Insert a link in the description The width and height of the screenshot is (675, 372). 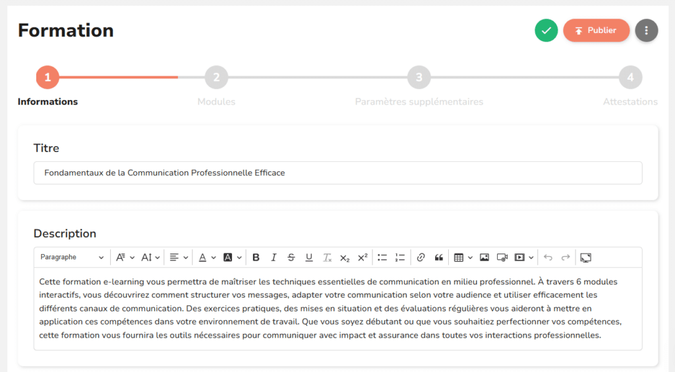421,257
